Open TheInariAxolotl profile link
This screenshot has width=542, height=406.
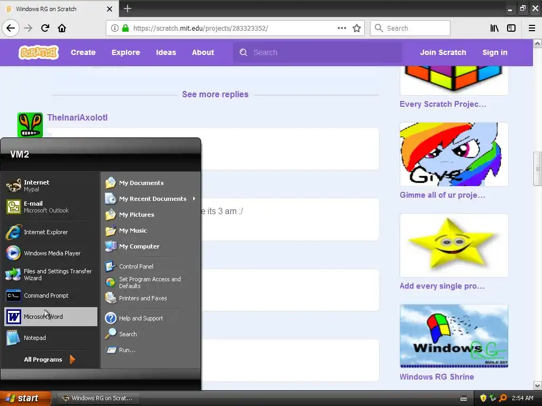(x=77, y=117)
